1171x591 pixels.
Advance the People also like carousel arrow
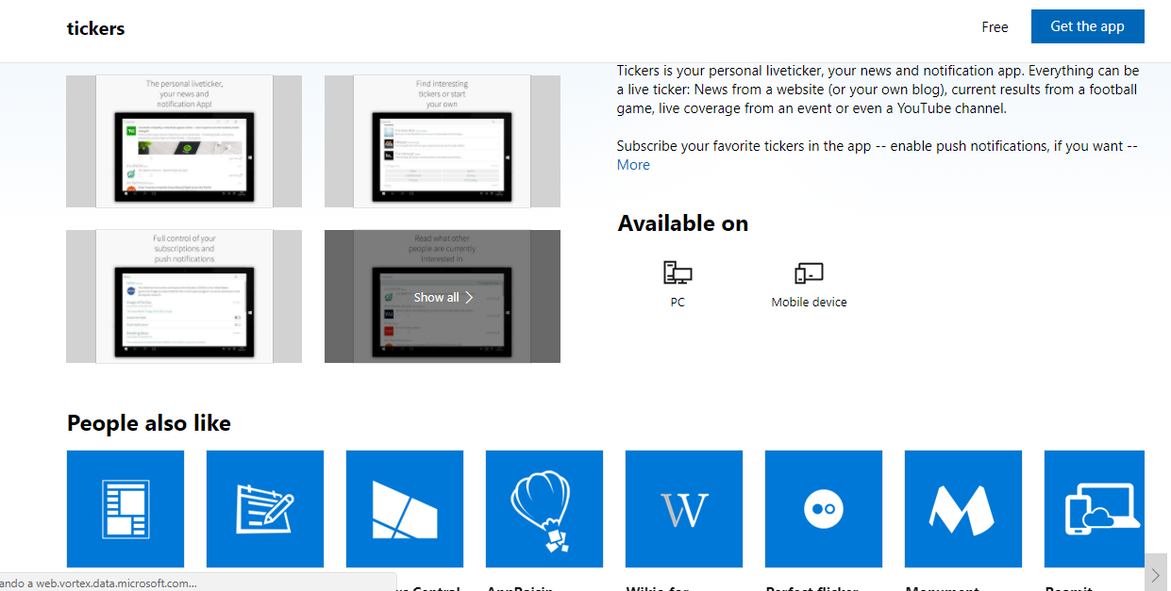click(1156, 575)
